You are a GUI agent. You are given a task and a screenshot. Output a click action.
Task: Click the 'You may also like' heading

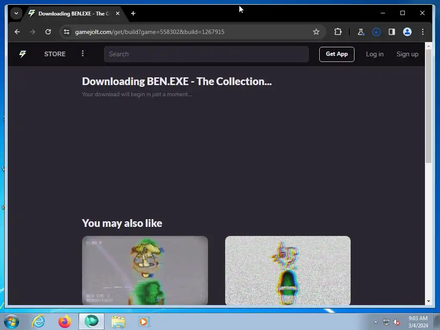point(122,223)
